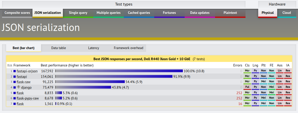Open the Framework overhead view
This screenshot has width=298, height=113.
(129, 48)
